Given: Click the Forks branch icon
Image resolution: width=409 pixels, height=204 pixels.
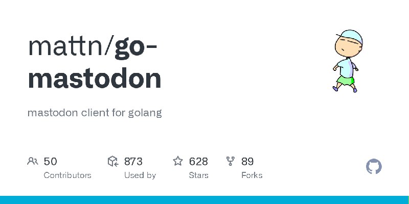Looking at the screenshot, I should coord(231,162).
